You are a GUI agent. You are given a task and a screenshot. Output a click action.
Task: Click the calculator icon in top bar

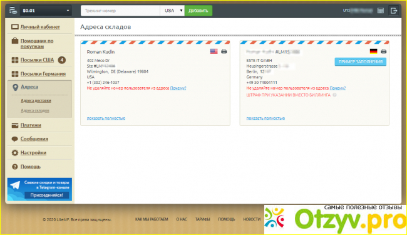(381, 11)
